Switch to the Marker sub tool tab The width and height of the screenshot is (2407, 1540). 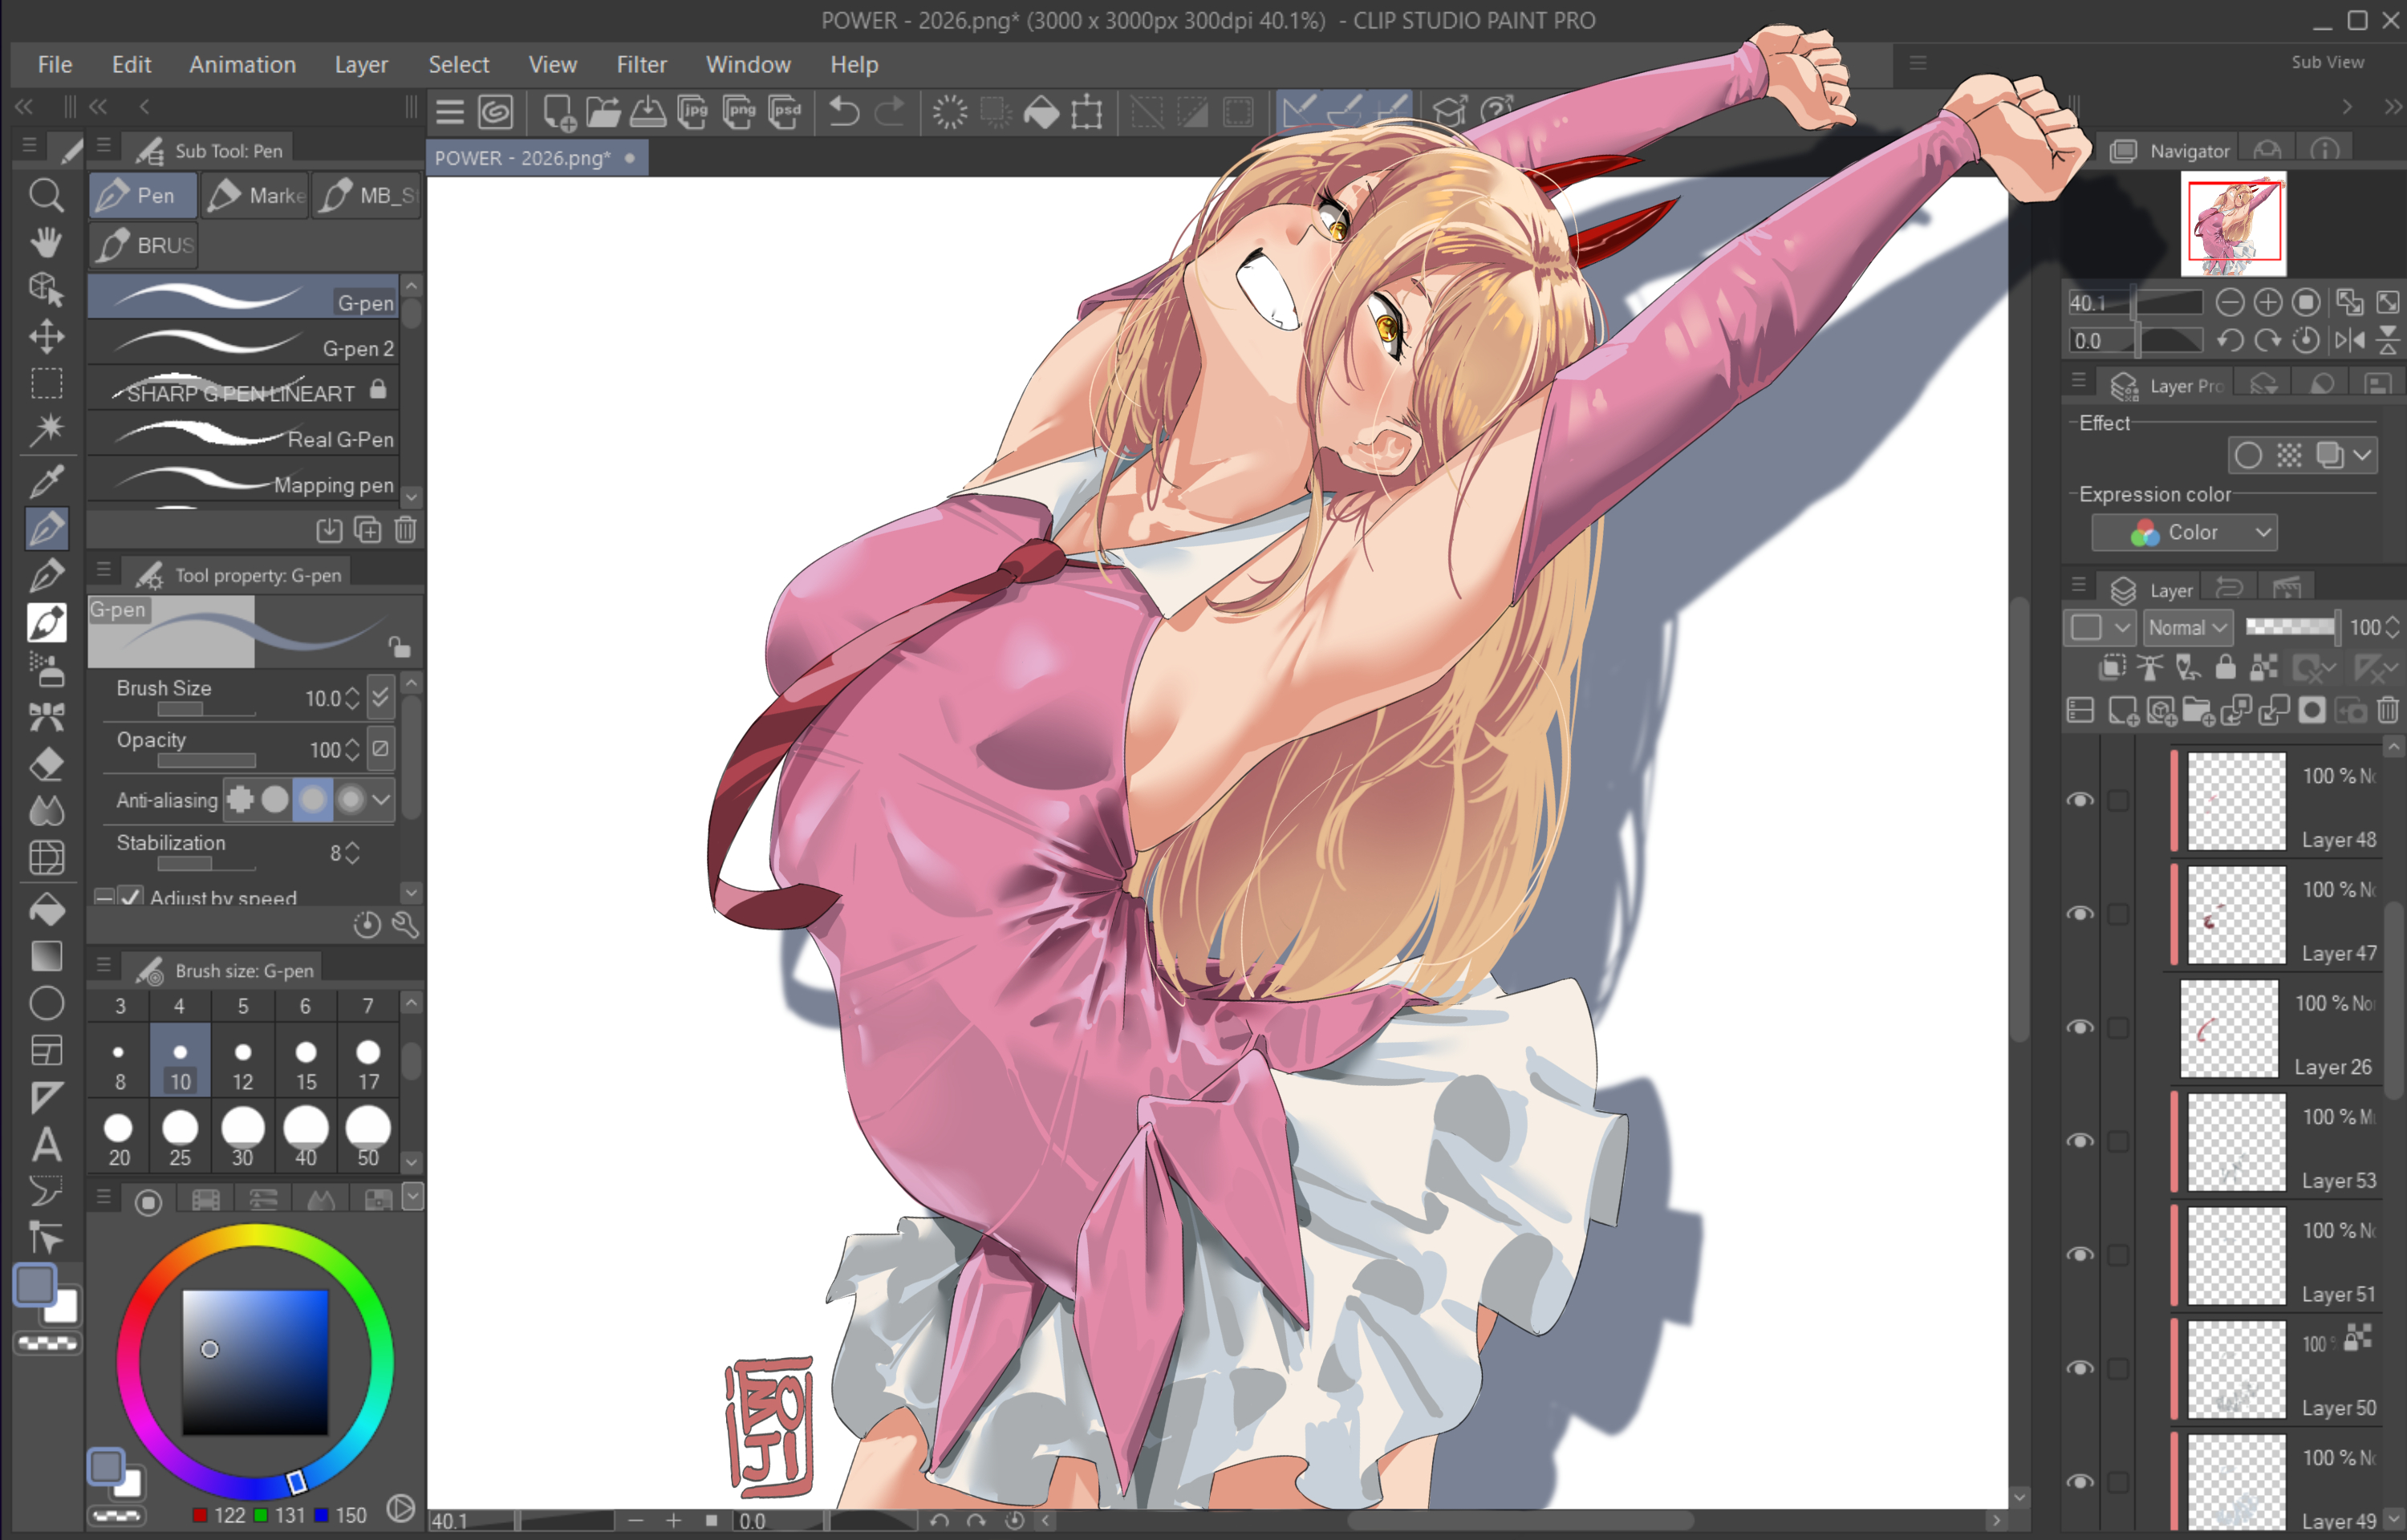coord(254,195)
